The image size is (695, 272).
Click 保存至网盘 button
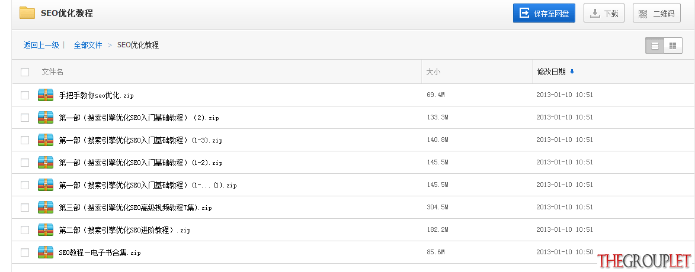[544, 13]
